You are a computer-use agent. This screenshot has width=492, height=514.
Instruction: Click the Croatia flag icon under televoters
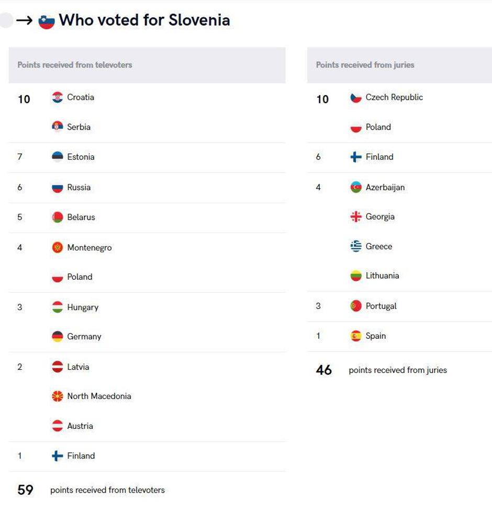pos(58,97)
